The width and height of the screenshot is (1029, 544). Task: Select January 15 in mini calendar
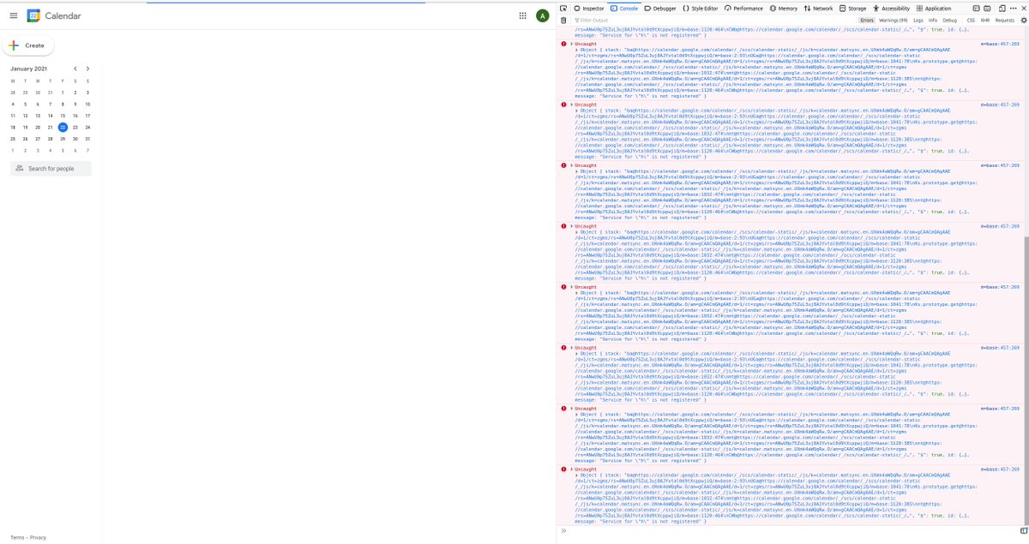63,116
